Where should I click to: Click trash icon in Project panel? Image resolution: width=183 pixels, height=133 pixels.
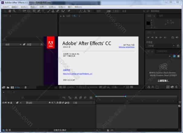pyautogui.click(x=25, y=87)
